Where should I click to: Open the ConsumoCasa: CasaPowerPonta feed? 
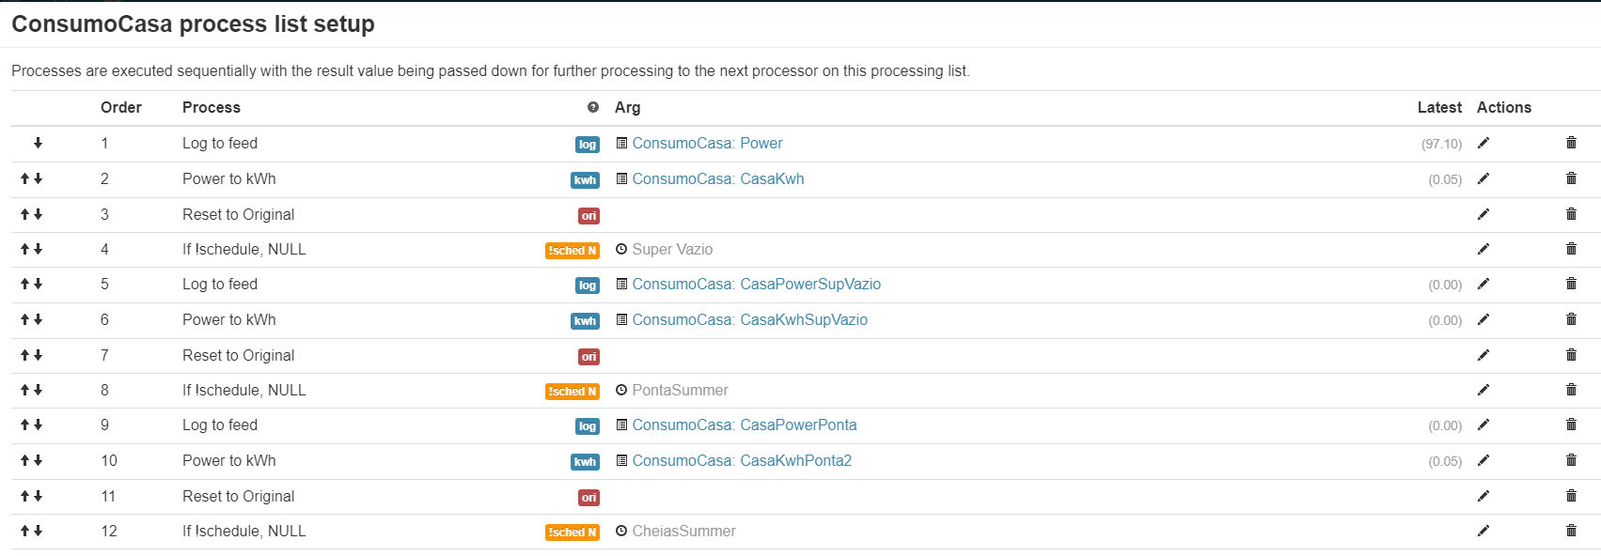point(745,425)
